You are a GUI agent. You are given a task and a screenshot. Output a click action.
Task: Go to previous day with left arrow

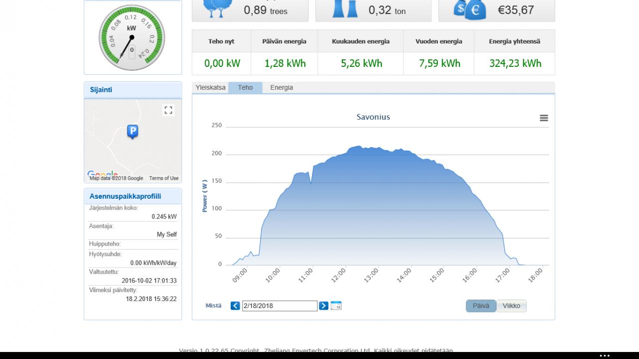[x=235, y=306]
